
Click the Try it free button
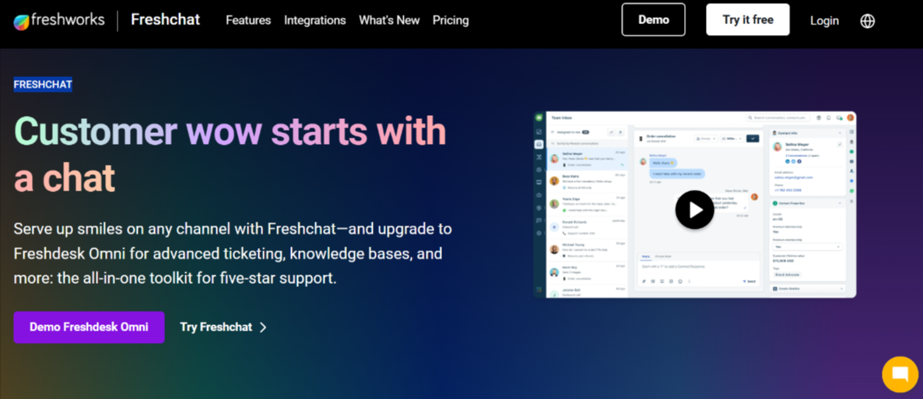pyautogui.click(x=748, y=19)
